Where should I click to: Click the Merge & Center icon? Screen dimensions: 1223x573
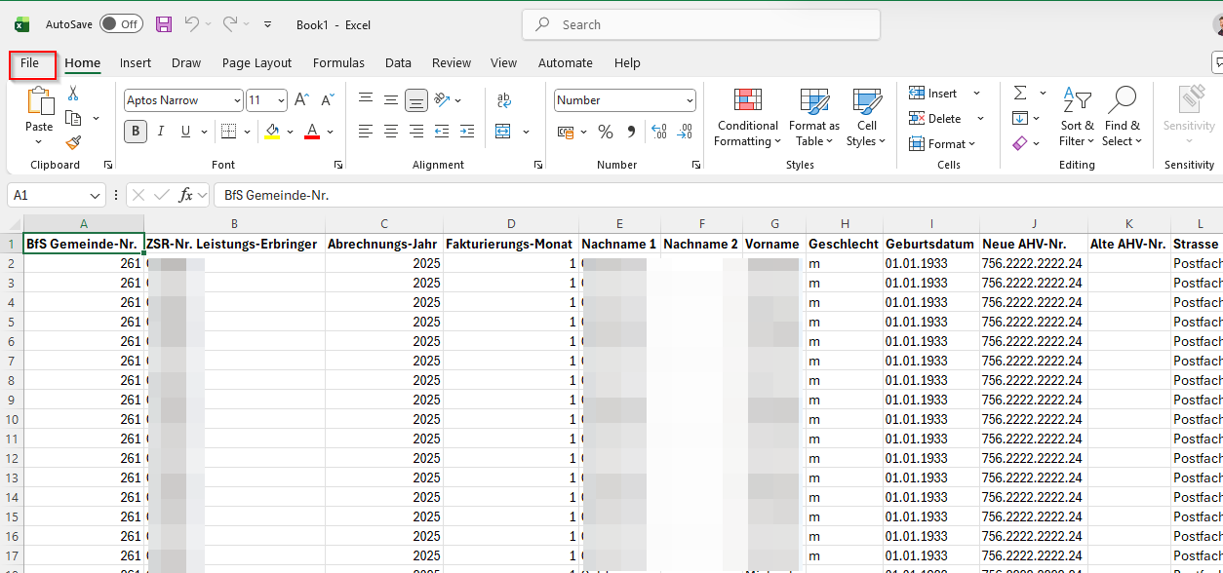click(x=503, y=132)
